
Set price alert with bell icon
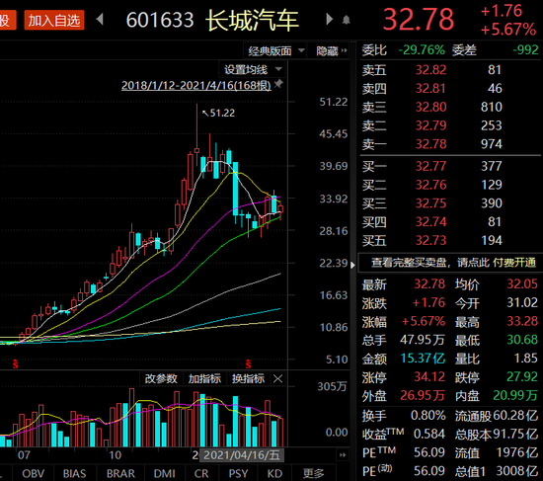coord(346,20)
